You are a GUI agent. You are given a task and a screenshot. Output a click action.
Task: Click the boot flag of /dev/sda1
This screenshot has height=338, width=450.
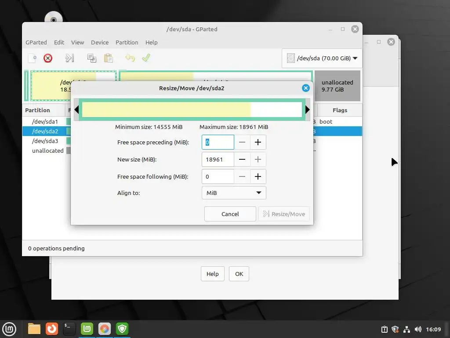coord(326,122)
